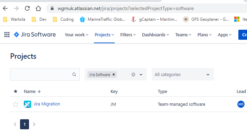Screen dimensions: 247x140
Task: Open the Dashboards menu
Action: click(x=155, y=35)
